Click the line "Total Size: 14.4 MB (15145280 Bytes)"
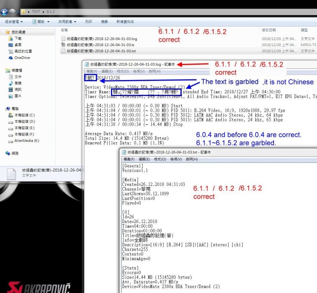 (x=127, y=138)
